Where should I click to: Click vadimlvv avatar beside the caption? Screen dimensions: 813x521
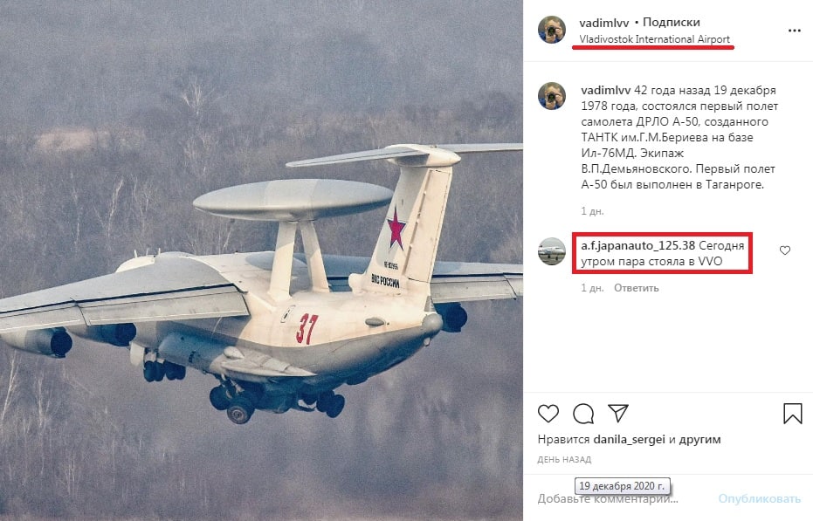click(552, 96)
